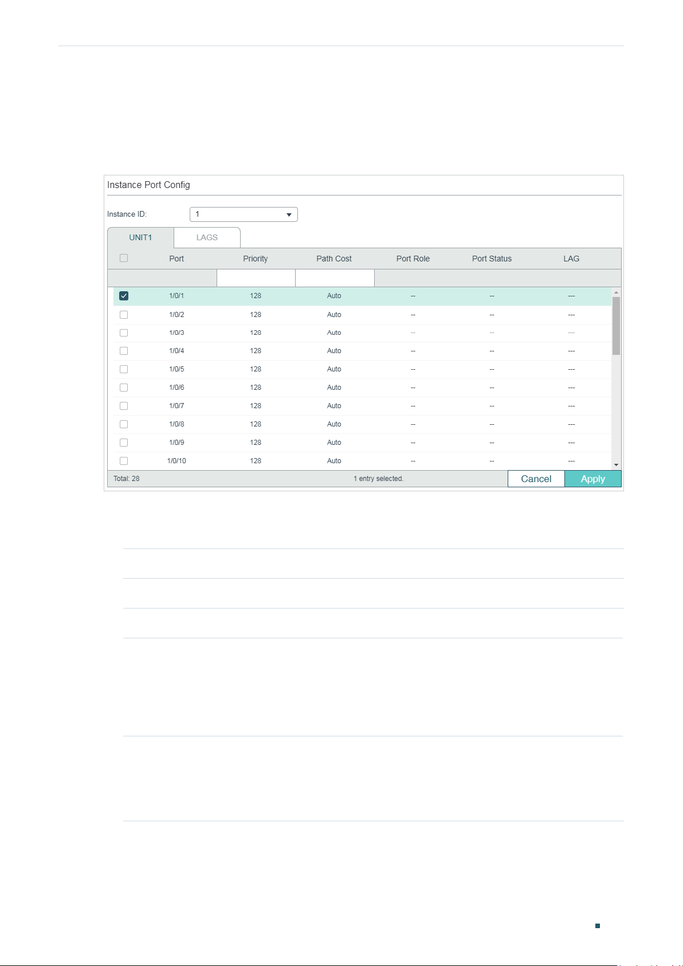The height and width of the screenshot is (966, 683).
Task: Switch to the UNIT1 tab
Action: point(140,237)
